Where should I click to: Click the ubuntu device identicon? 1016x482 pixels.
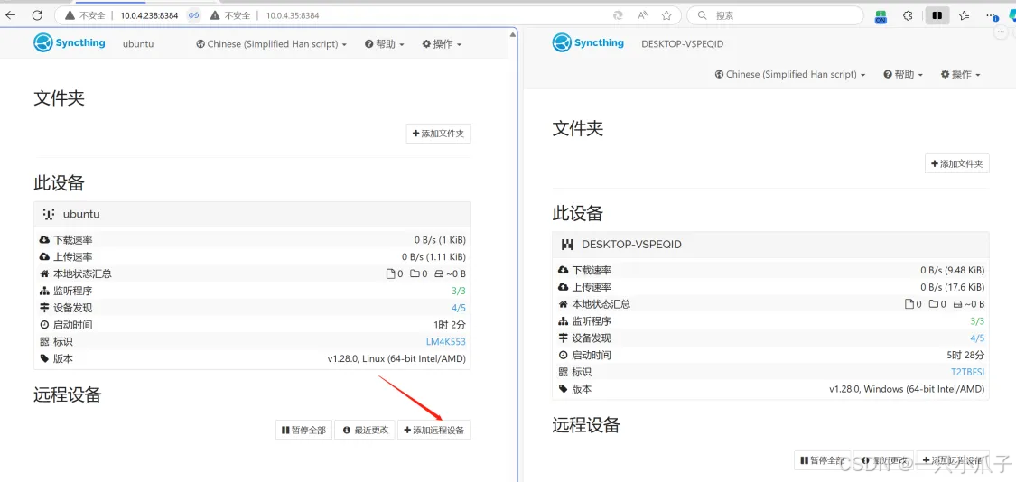point(49,214)
